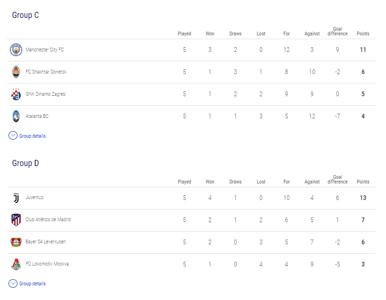Click the Juventus logo

click(16, 198)
